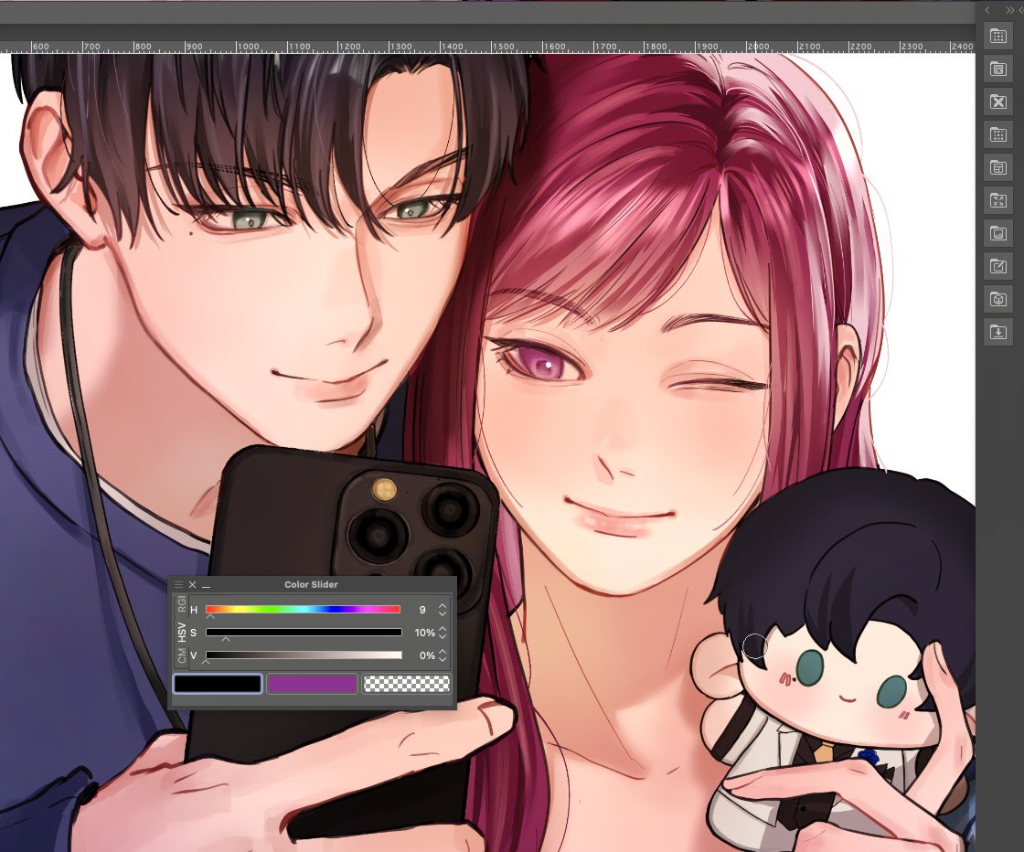Viewport: 1024px width, 852px height.
Task: Decrease saturation with the S down arrow
Action: click(443, 636)
